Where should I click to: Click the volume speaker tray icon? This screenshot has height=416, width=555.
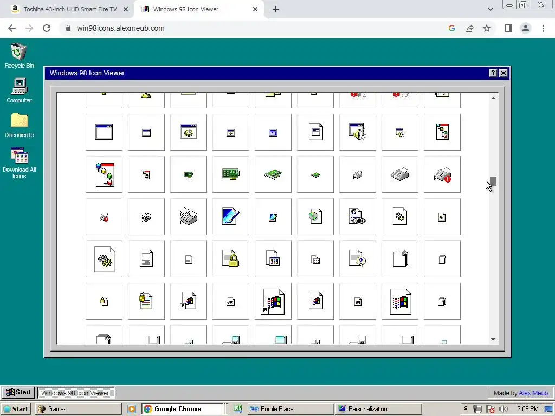pyautogui.click(x=504, y=409)
